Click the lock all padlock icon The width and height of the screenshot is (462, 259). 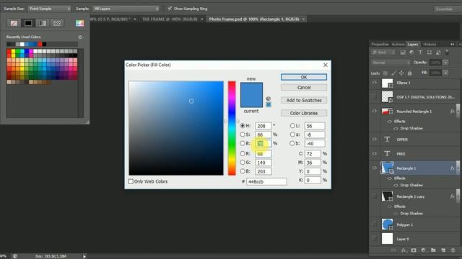[x=409, y=73]
